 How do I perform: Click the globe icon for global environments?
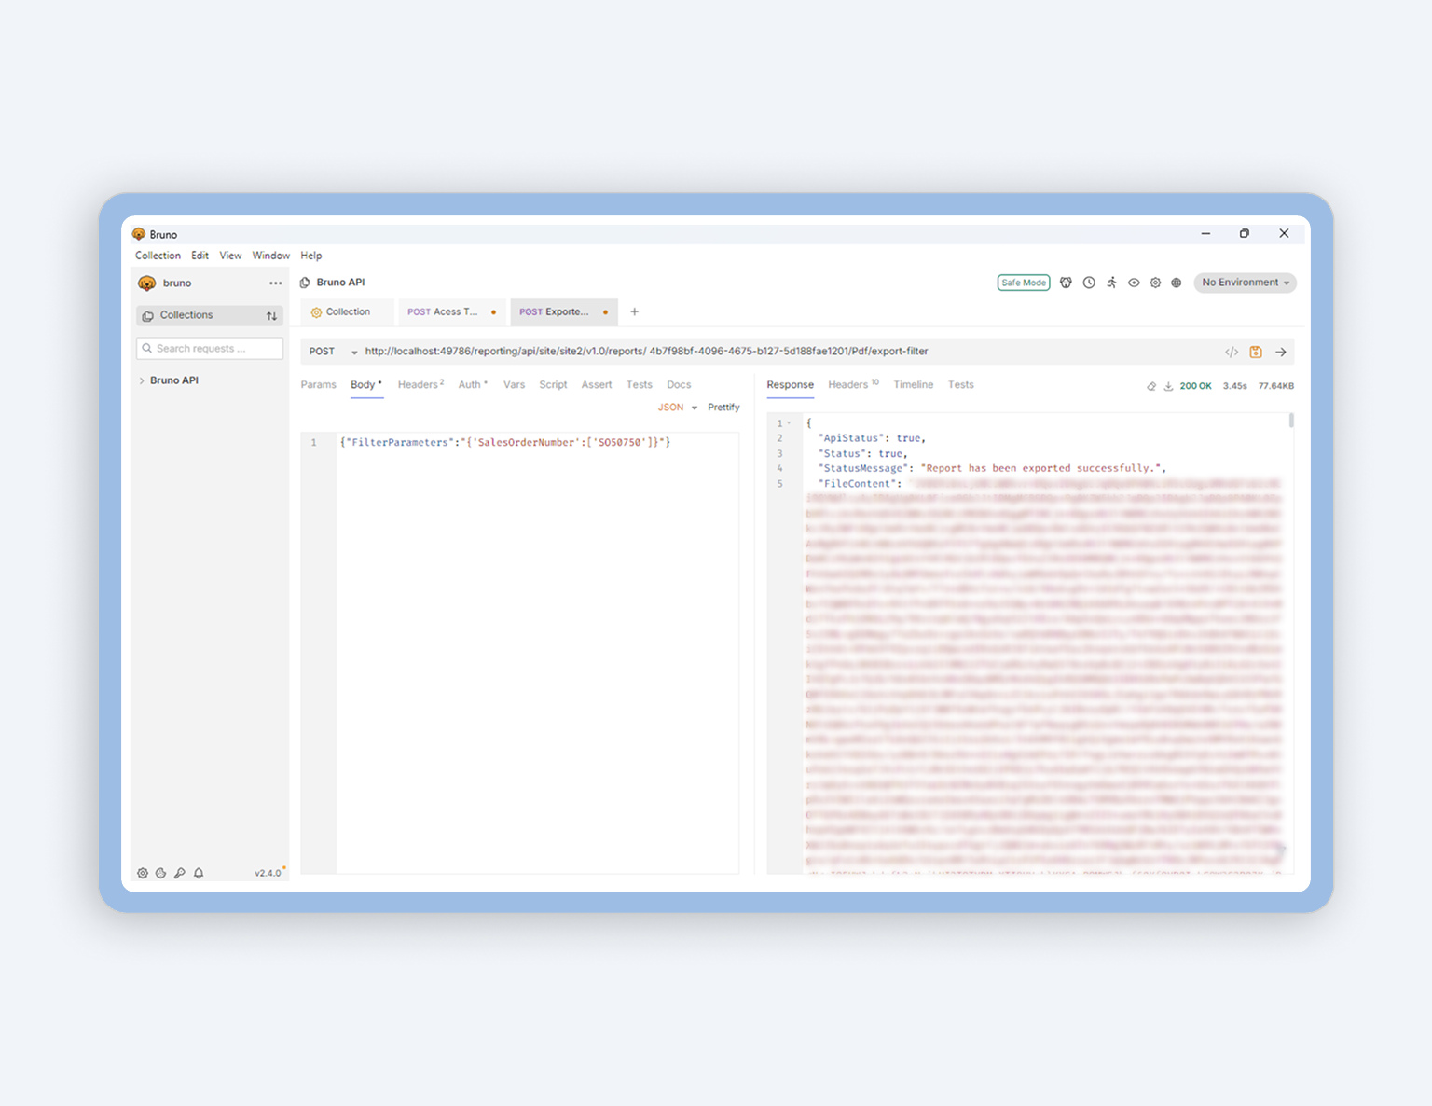[1177, 283]
